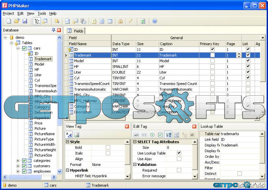Click the Caption column header
The image size is (268, 190).
click(179, 44)
